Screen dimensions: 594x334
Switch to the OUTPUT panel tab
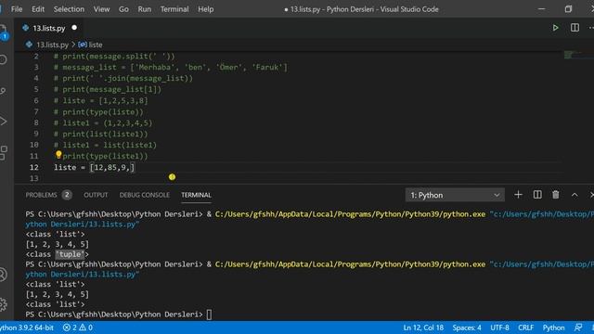pyautogui.click(x=96, y=195)
